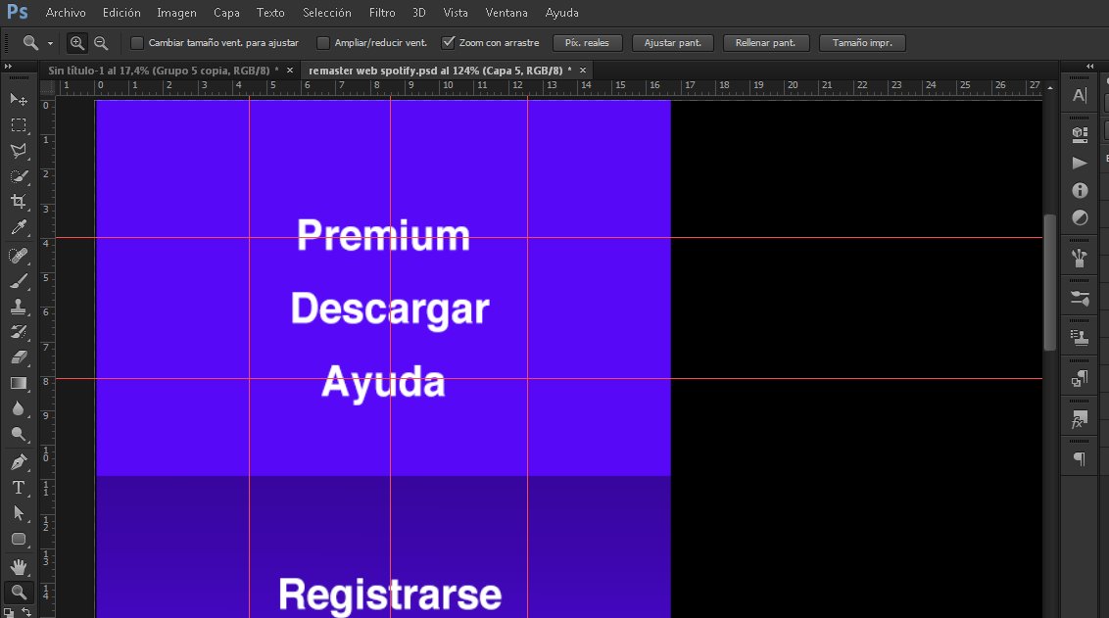Open the Paragraph panel icon
The image size is (1109, 618).
click(1080, 459)
